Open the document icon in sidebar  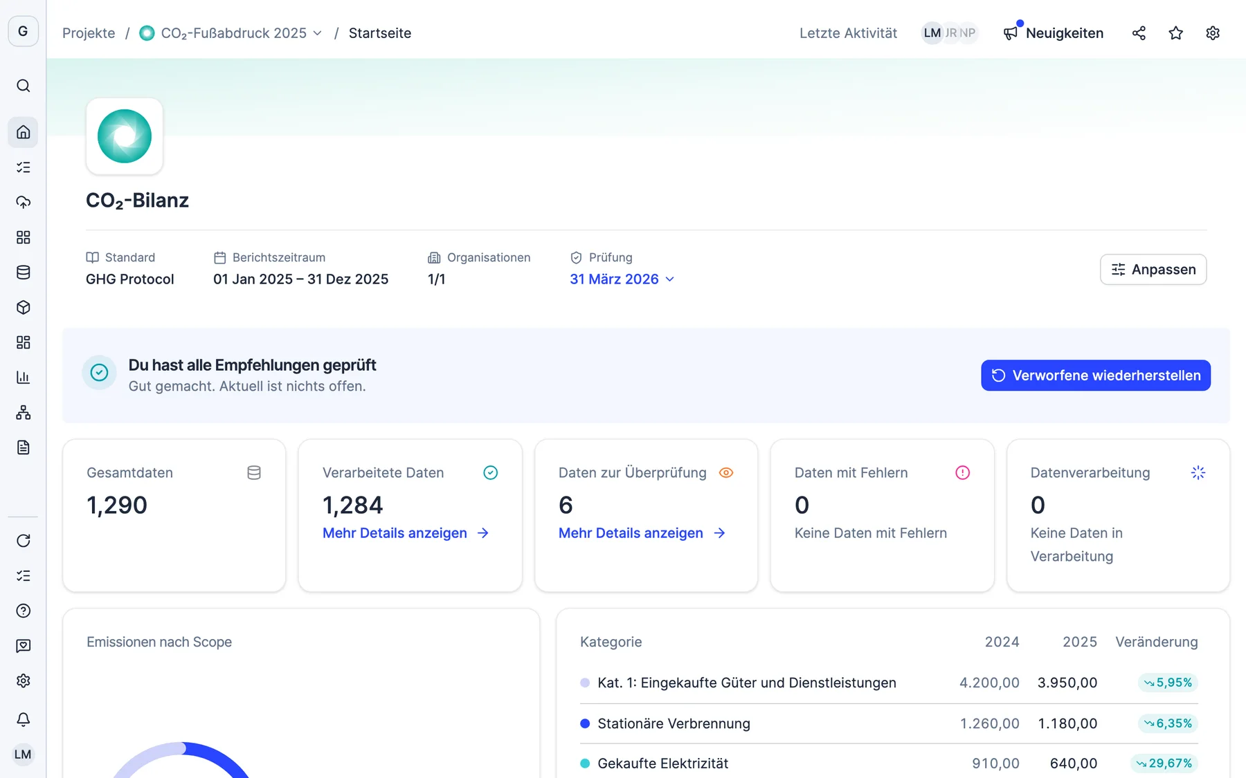point(23,447)
